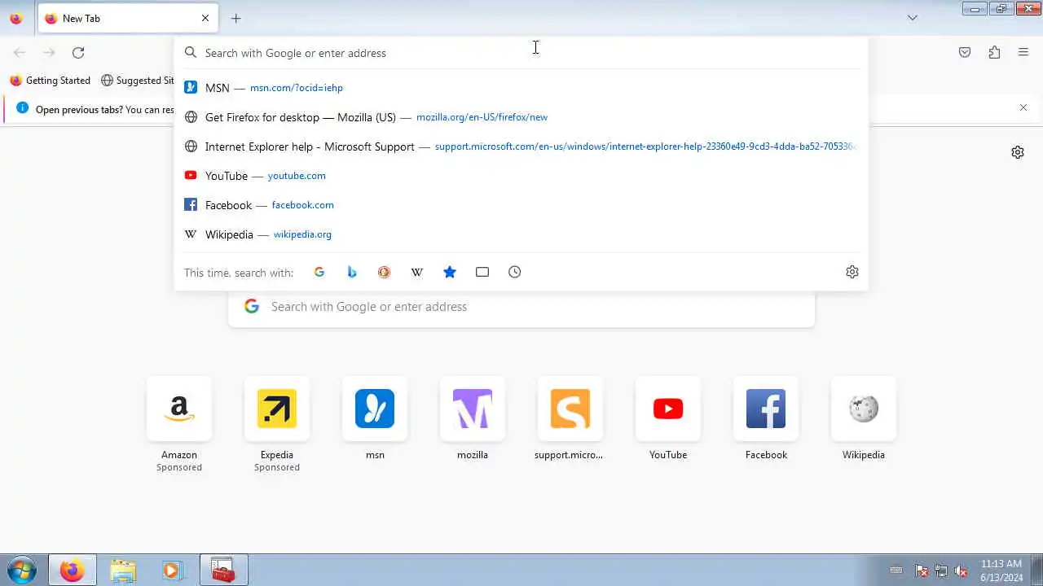Search bookmarks with the star icon
The height and width of the screenshot is (586, 1043).
pos(450,273)
